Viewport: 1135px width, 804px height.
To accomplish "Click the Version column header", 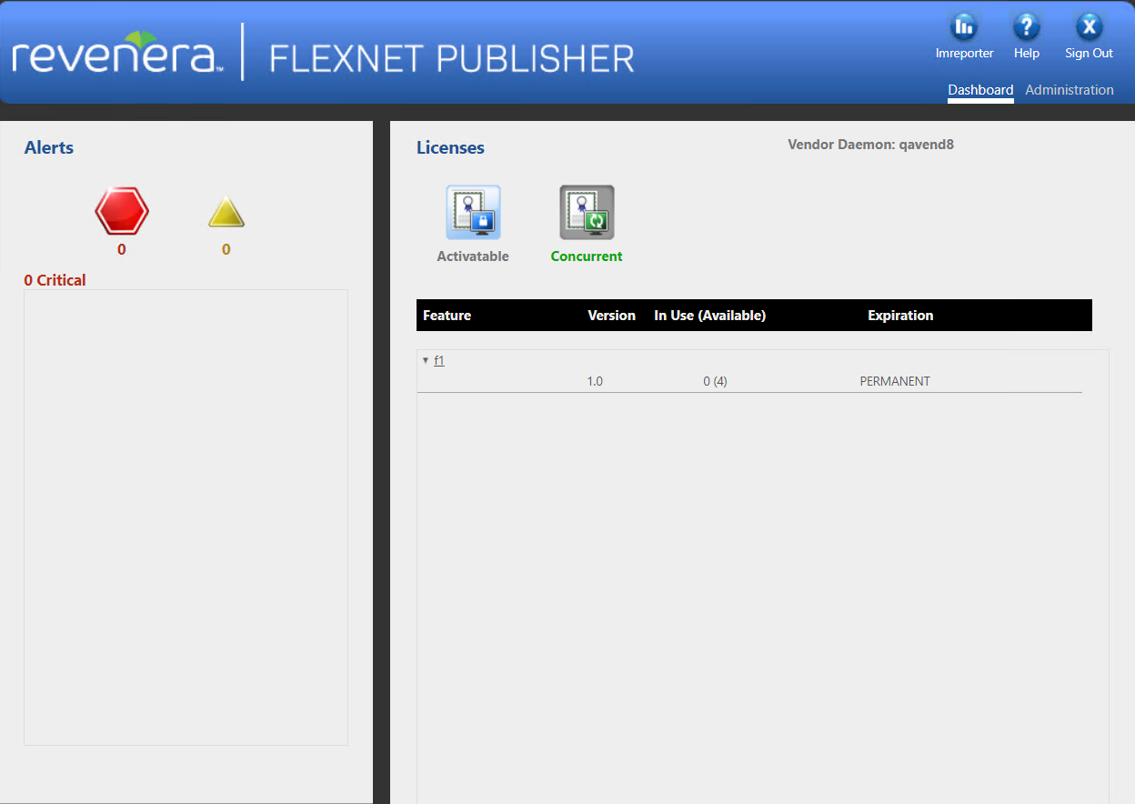I will 611,316.
